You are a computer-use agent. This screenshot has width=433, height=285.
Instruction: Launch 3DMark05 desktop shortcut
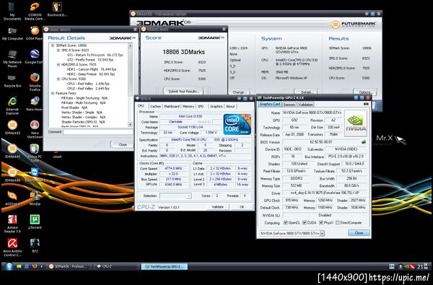(x=12, y=152)
